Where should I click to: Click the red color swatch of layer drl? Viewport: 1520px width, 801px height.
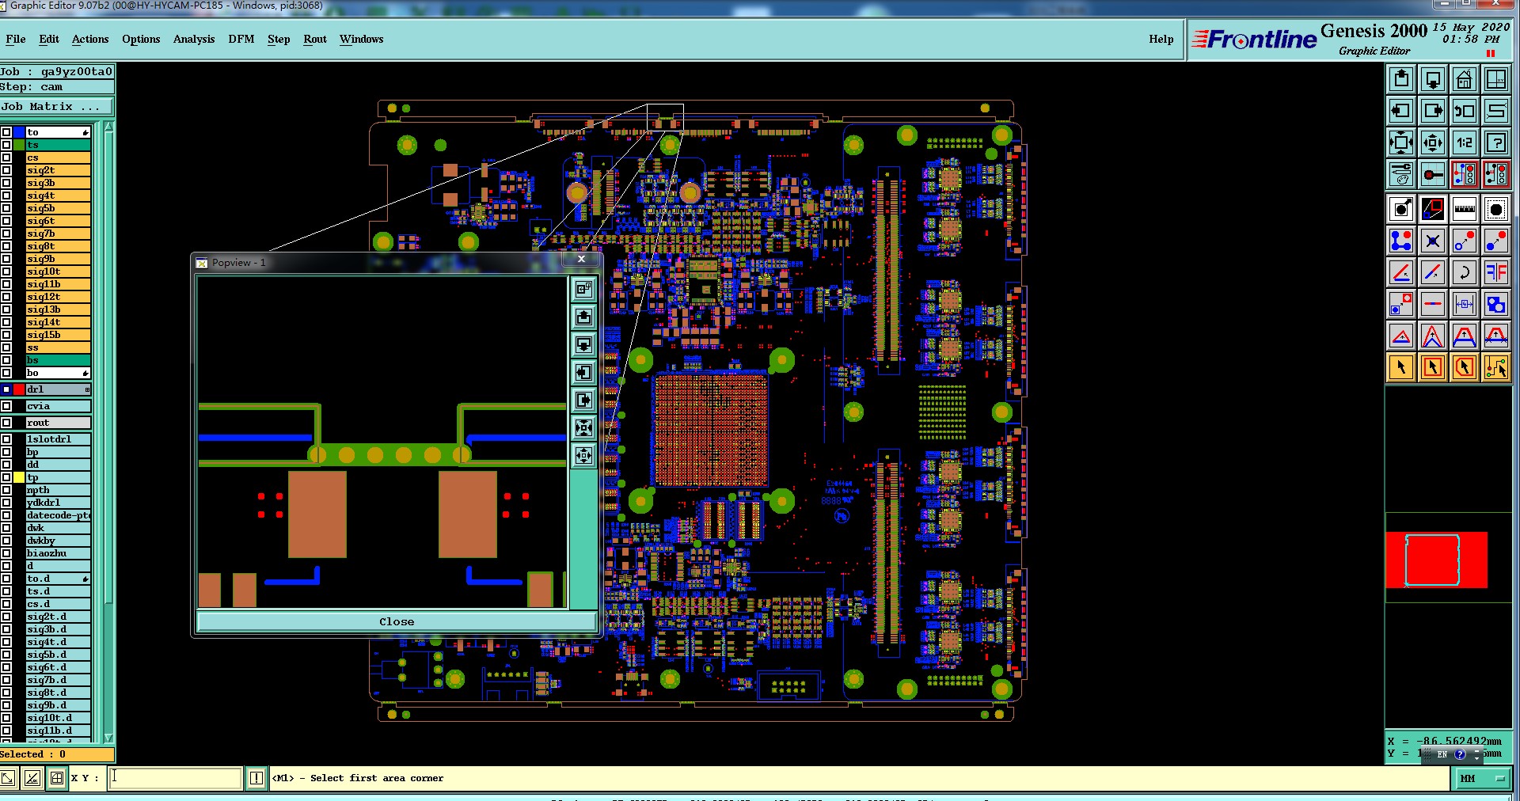[x=19, y=389]
